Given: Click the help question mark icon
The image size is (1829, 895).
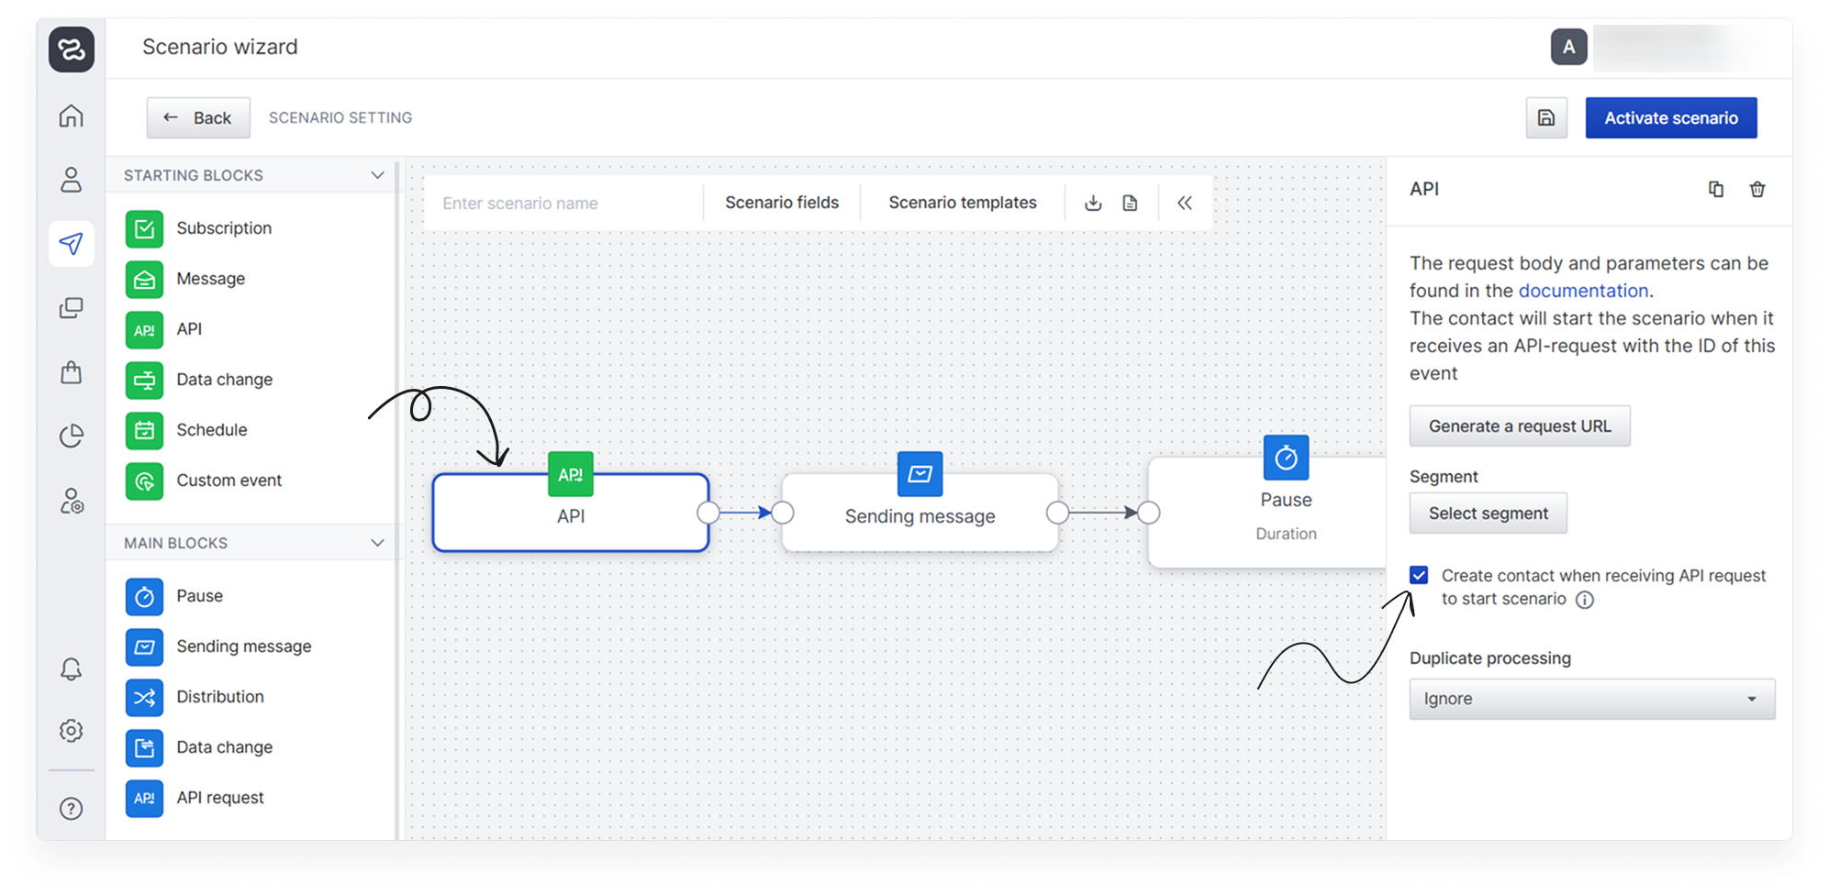Looking at the screenshot, I should pyautogui.click(x=72, y=809).
